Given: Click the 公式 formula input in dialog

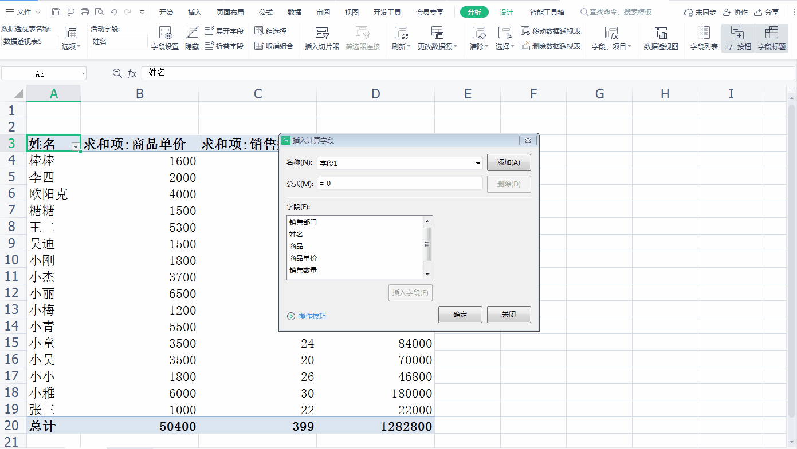Looking at the screenshot, I should point(400,184).
